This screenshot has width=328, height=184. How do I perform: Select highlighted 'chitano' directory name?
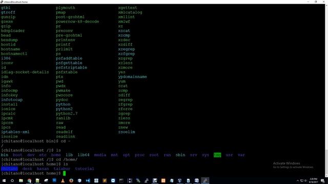[9, 169]
